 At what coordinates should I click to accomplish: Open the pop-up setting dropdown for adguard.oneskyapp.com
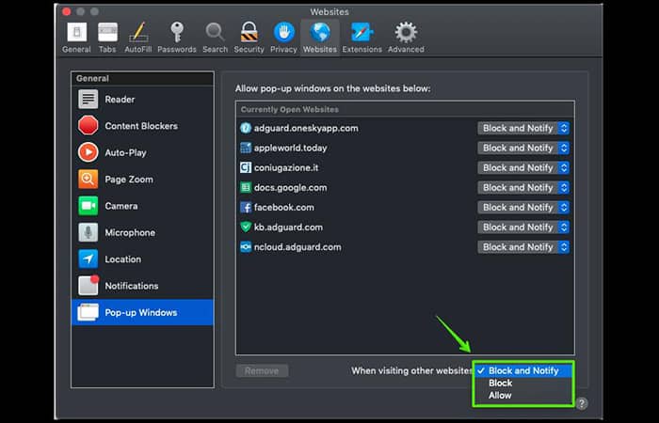point(523,128)
